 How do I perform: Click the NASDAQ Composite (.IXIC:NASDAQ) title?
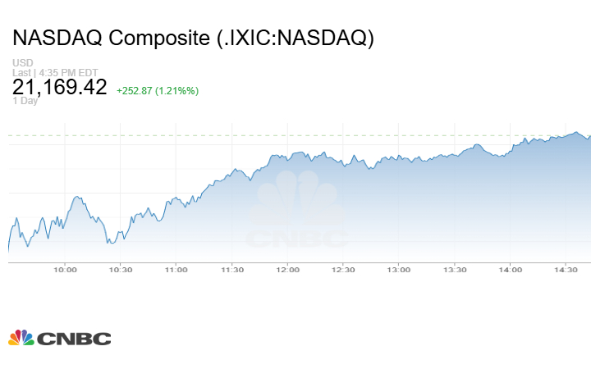tap(193, 39)
